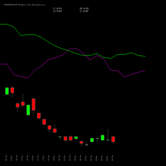Viewport: 166px width, 166px height.
Task: Select the green candlestick for 28 Nov
Action: coord(92,140)
